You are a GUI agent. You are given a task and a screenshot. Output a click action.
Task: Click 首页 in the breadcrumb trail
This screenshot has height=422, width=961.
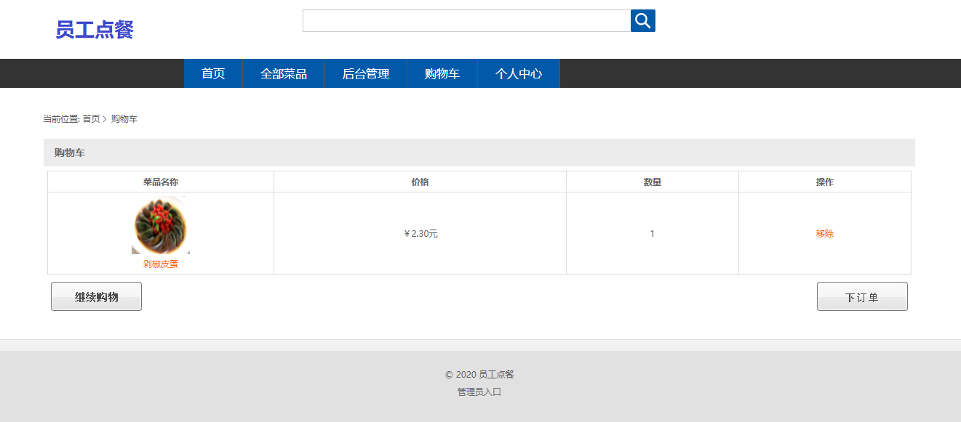(x=89, y=118)
